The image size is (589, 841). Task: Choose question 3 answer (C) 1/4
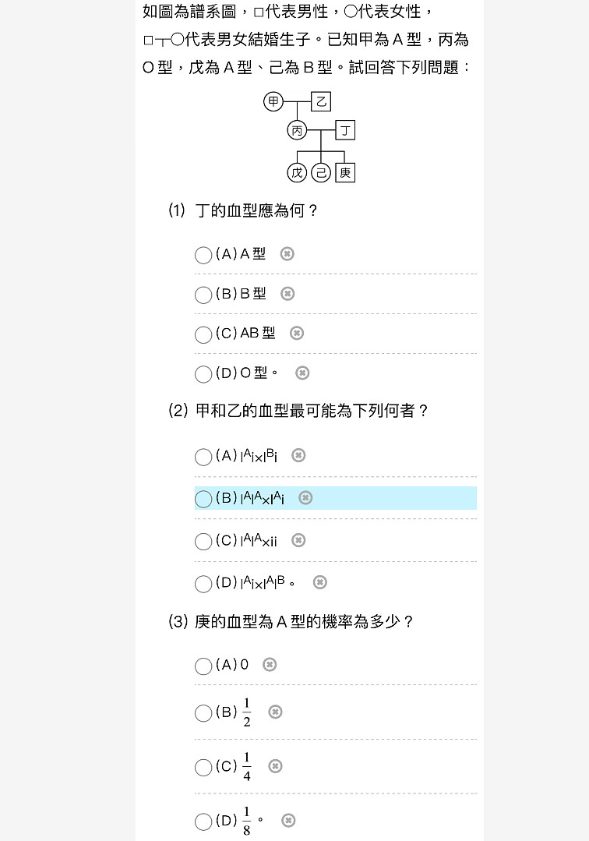[x=203, y=768]
